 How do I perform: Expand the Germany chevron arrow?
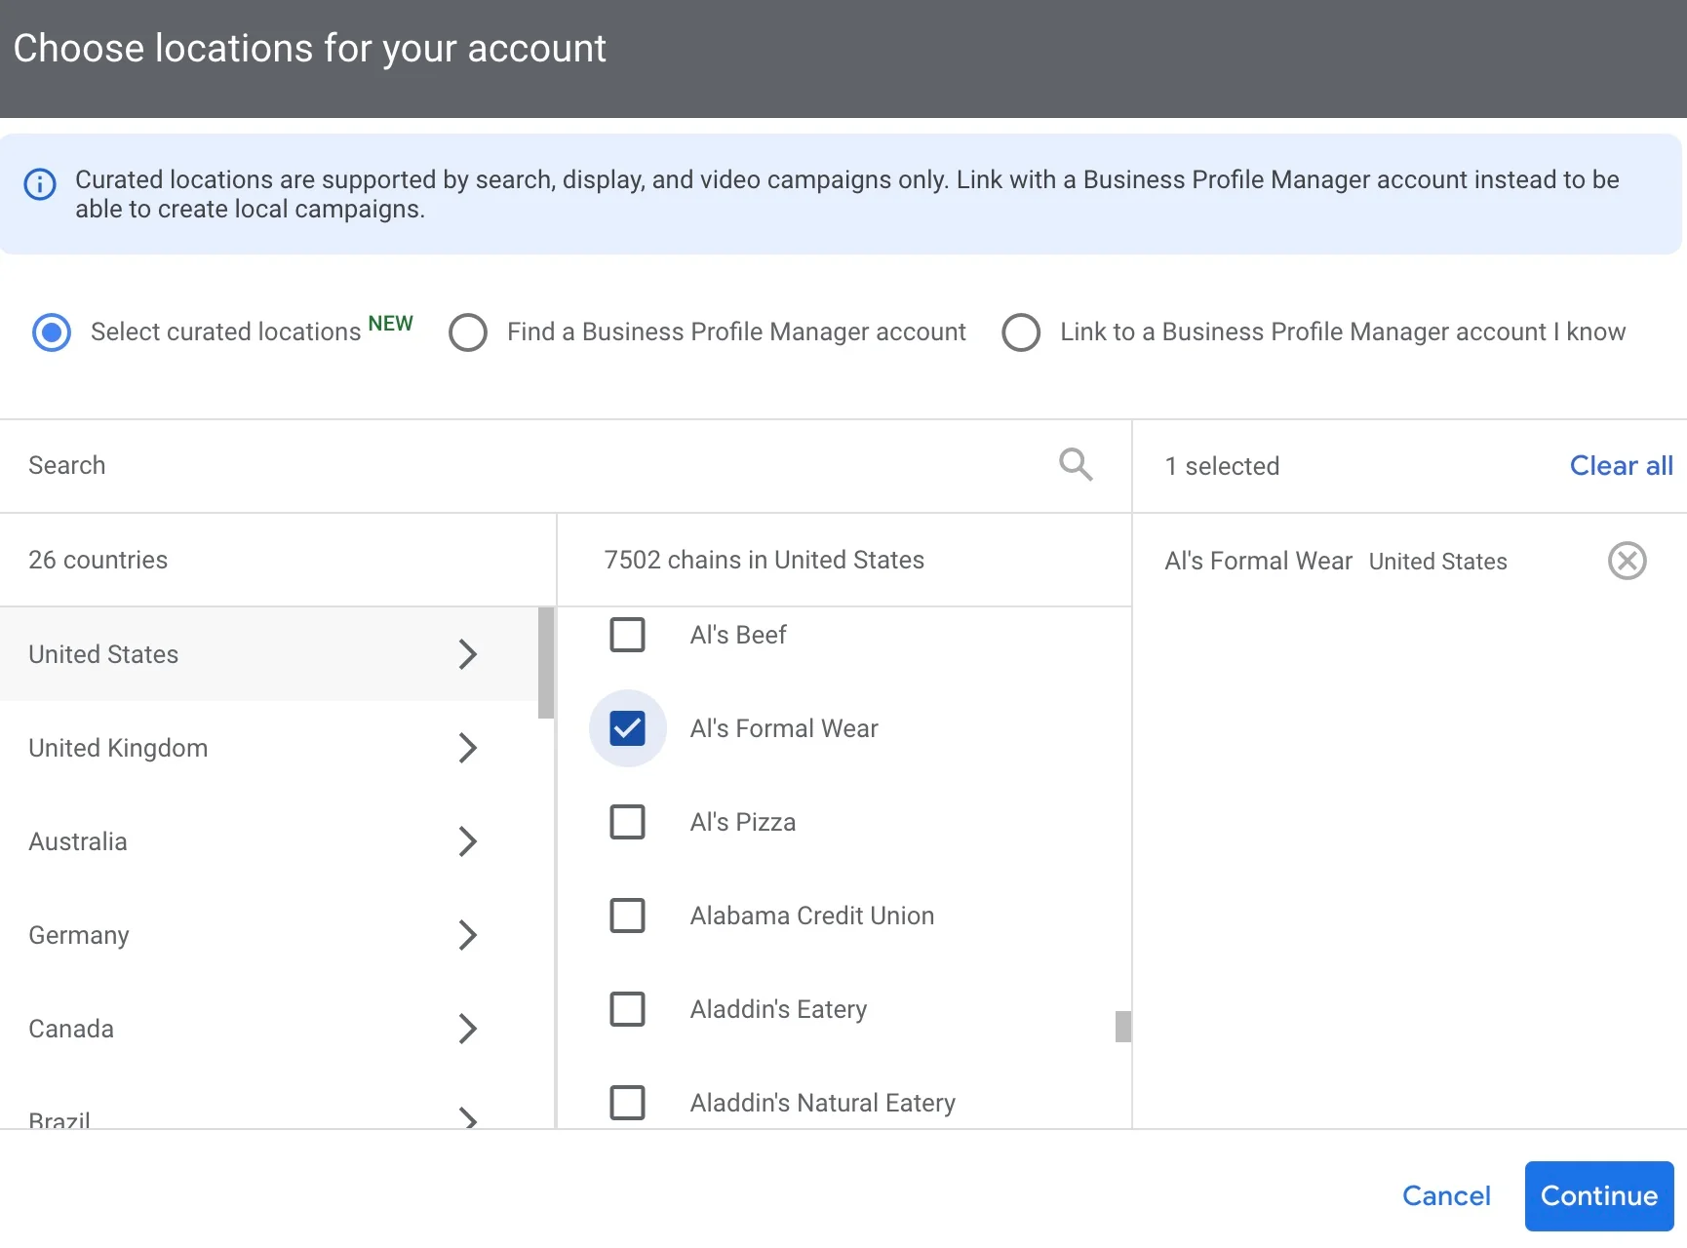click(468, 935)
